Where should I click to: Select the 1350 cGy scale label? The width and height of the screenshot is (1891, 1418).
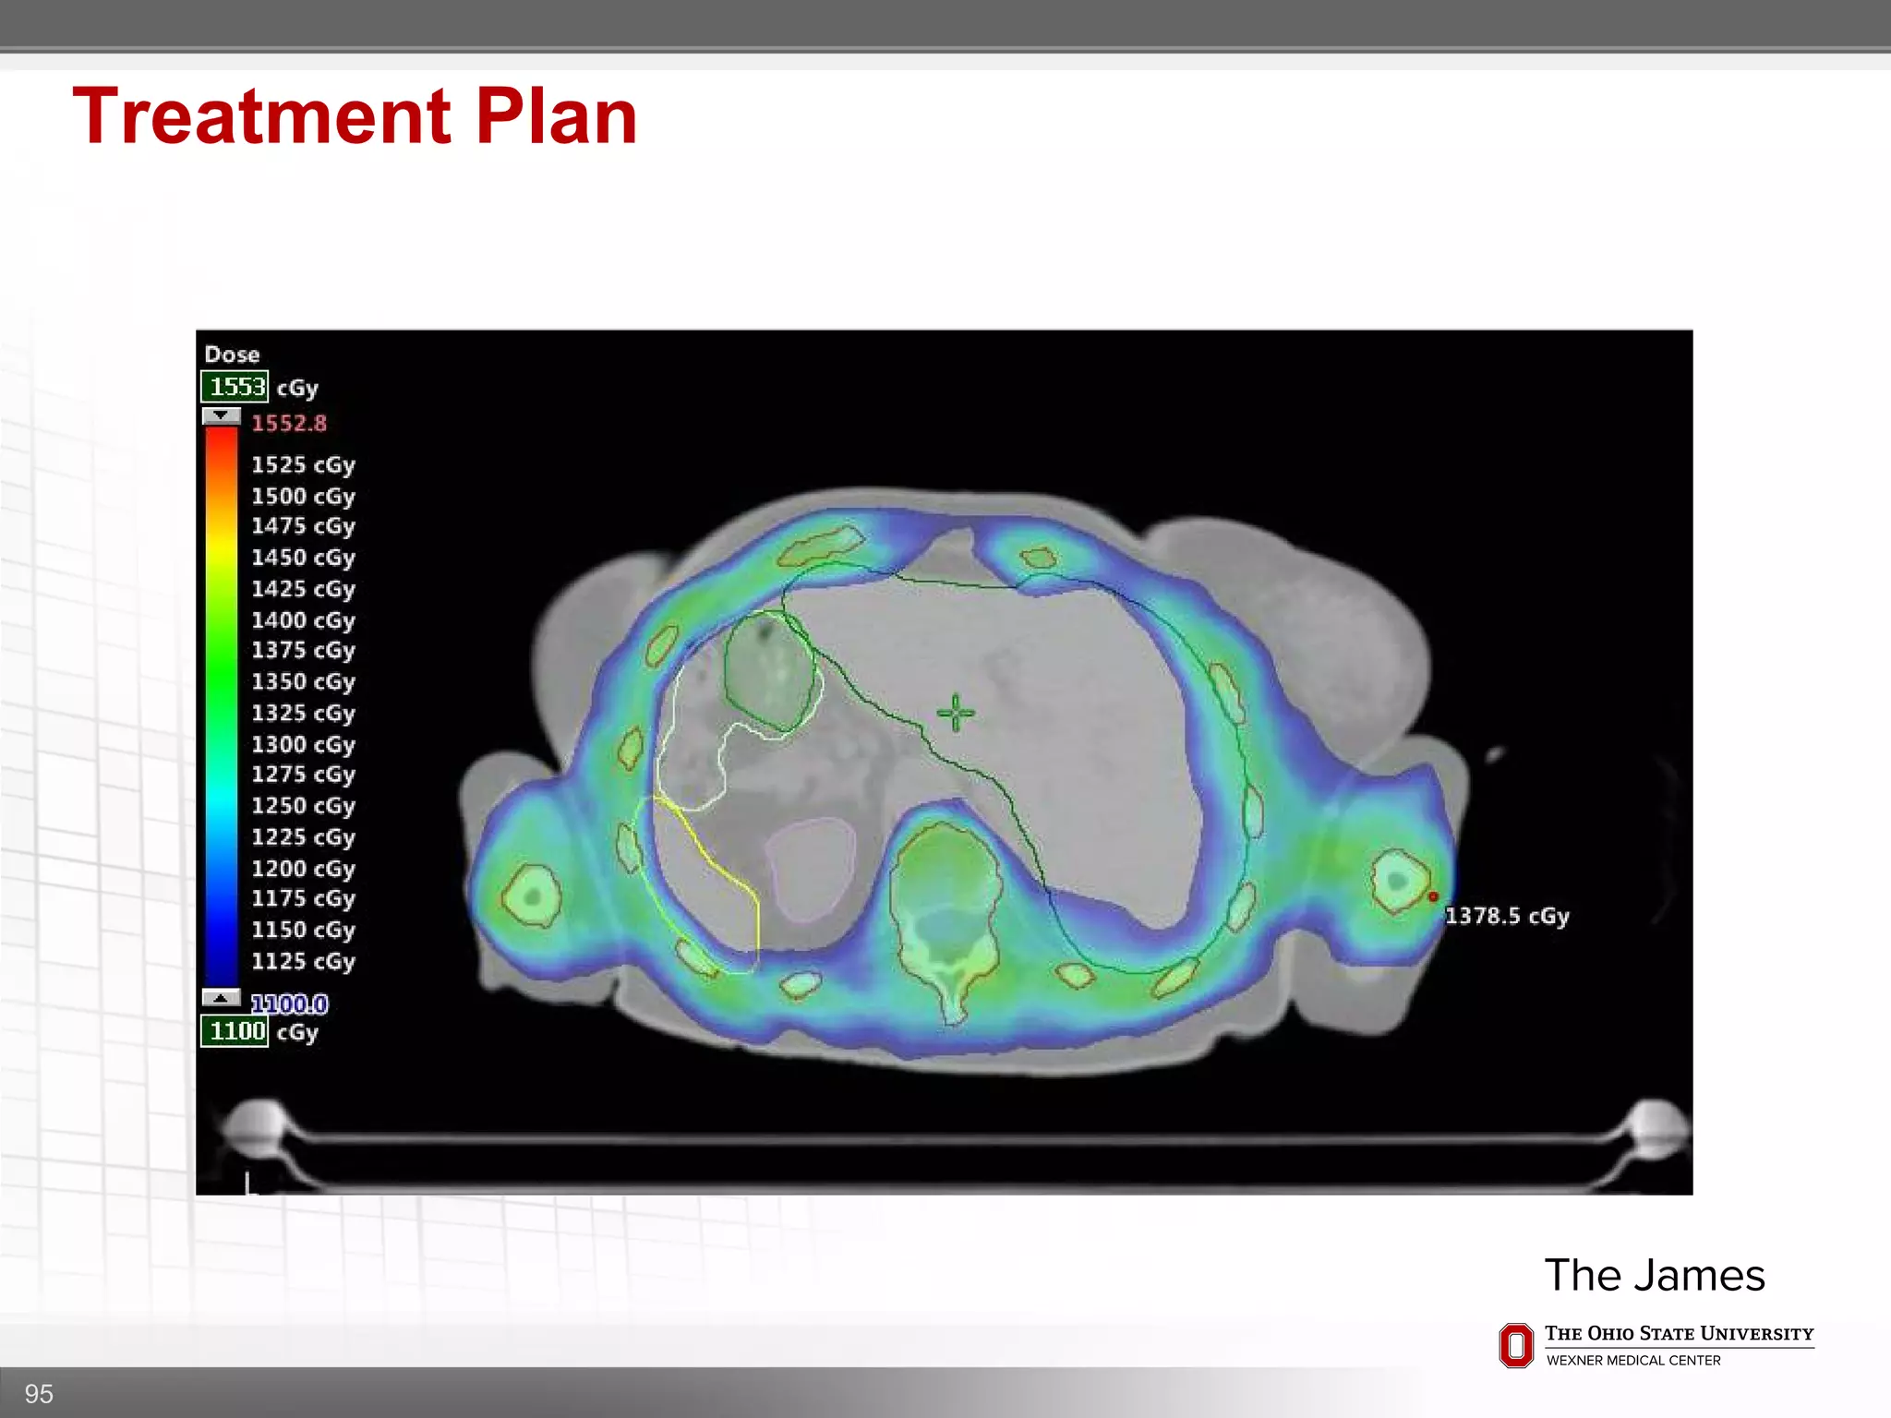303,682
